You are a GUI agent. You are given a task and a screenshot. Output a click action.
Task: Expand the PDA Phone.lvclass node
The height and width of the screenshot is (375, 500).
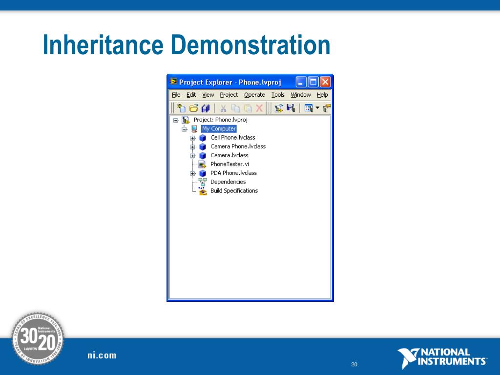pos(192,173)
